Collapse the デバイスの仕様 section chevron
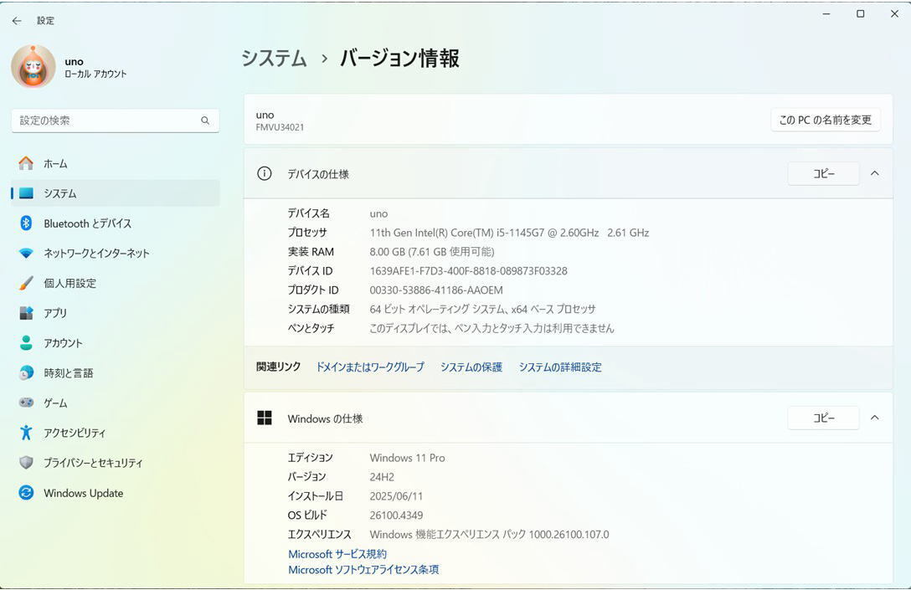 pos(874,173)
